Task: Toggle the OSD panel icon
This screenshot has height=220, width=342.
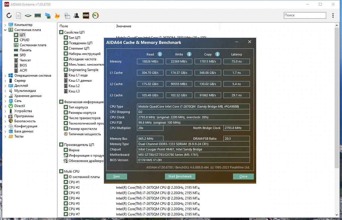Action: [86, 15]
